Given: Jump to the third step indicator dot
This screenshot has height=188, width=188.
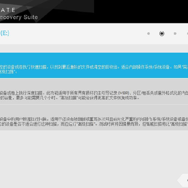Looking at the screenshot, I should pos(175,33).
